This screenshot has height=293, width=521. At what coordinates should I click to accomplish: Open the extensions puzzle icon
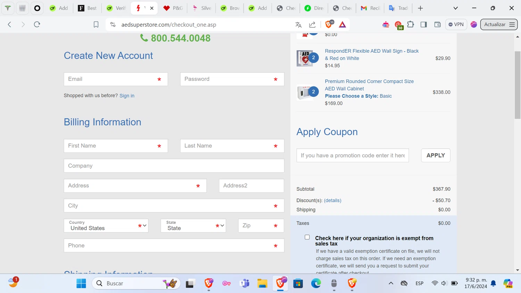tap(411, 24)
